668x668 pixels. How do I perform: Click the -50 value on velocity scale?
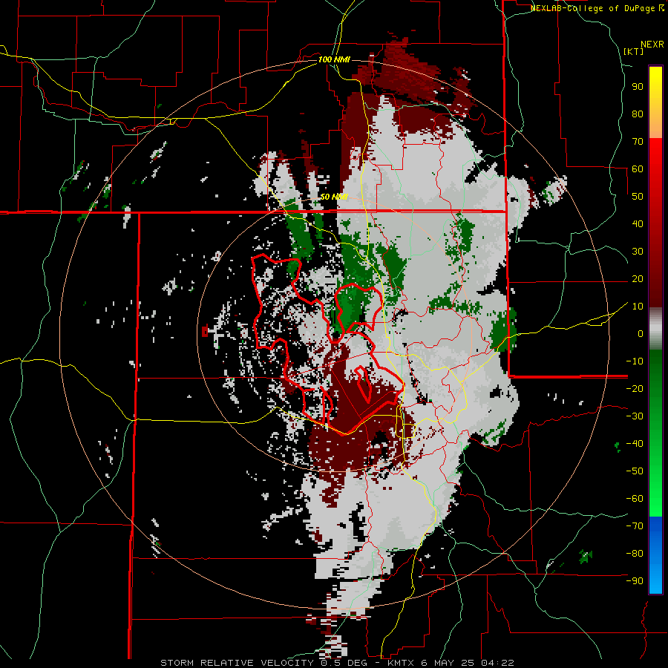(635, 471)
